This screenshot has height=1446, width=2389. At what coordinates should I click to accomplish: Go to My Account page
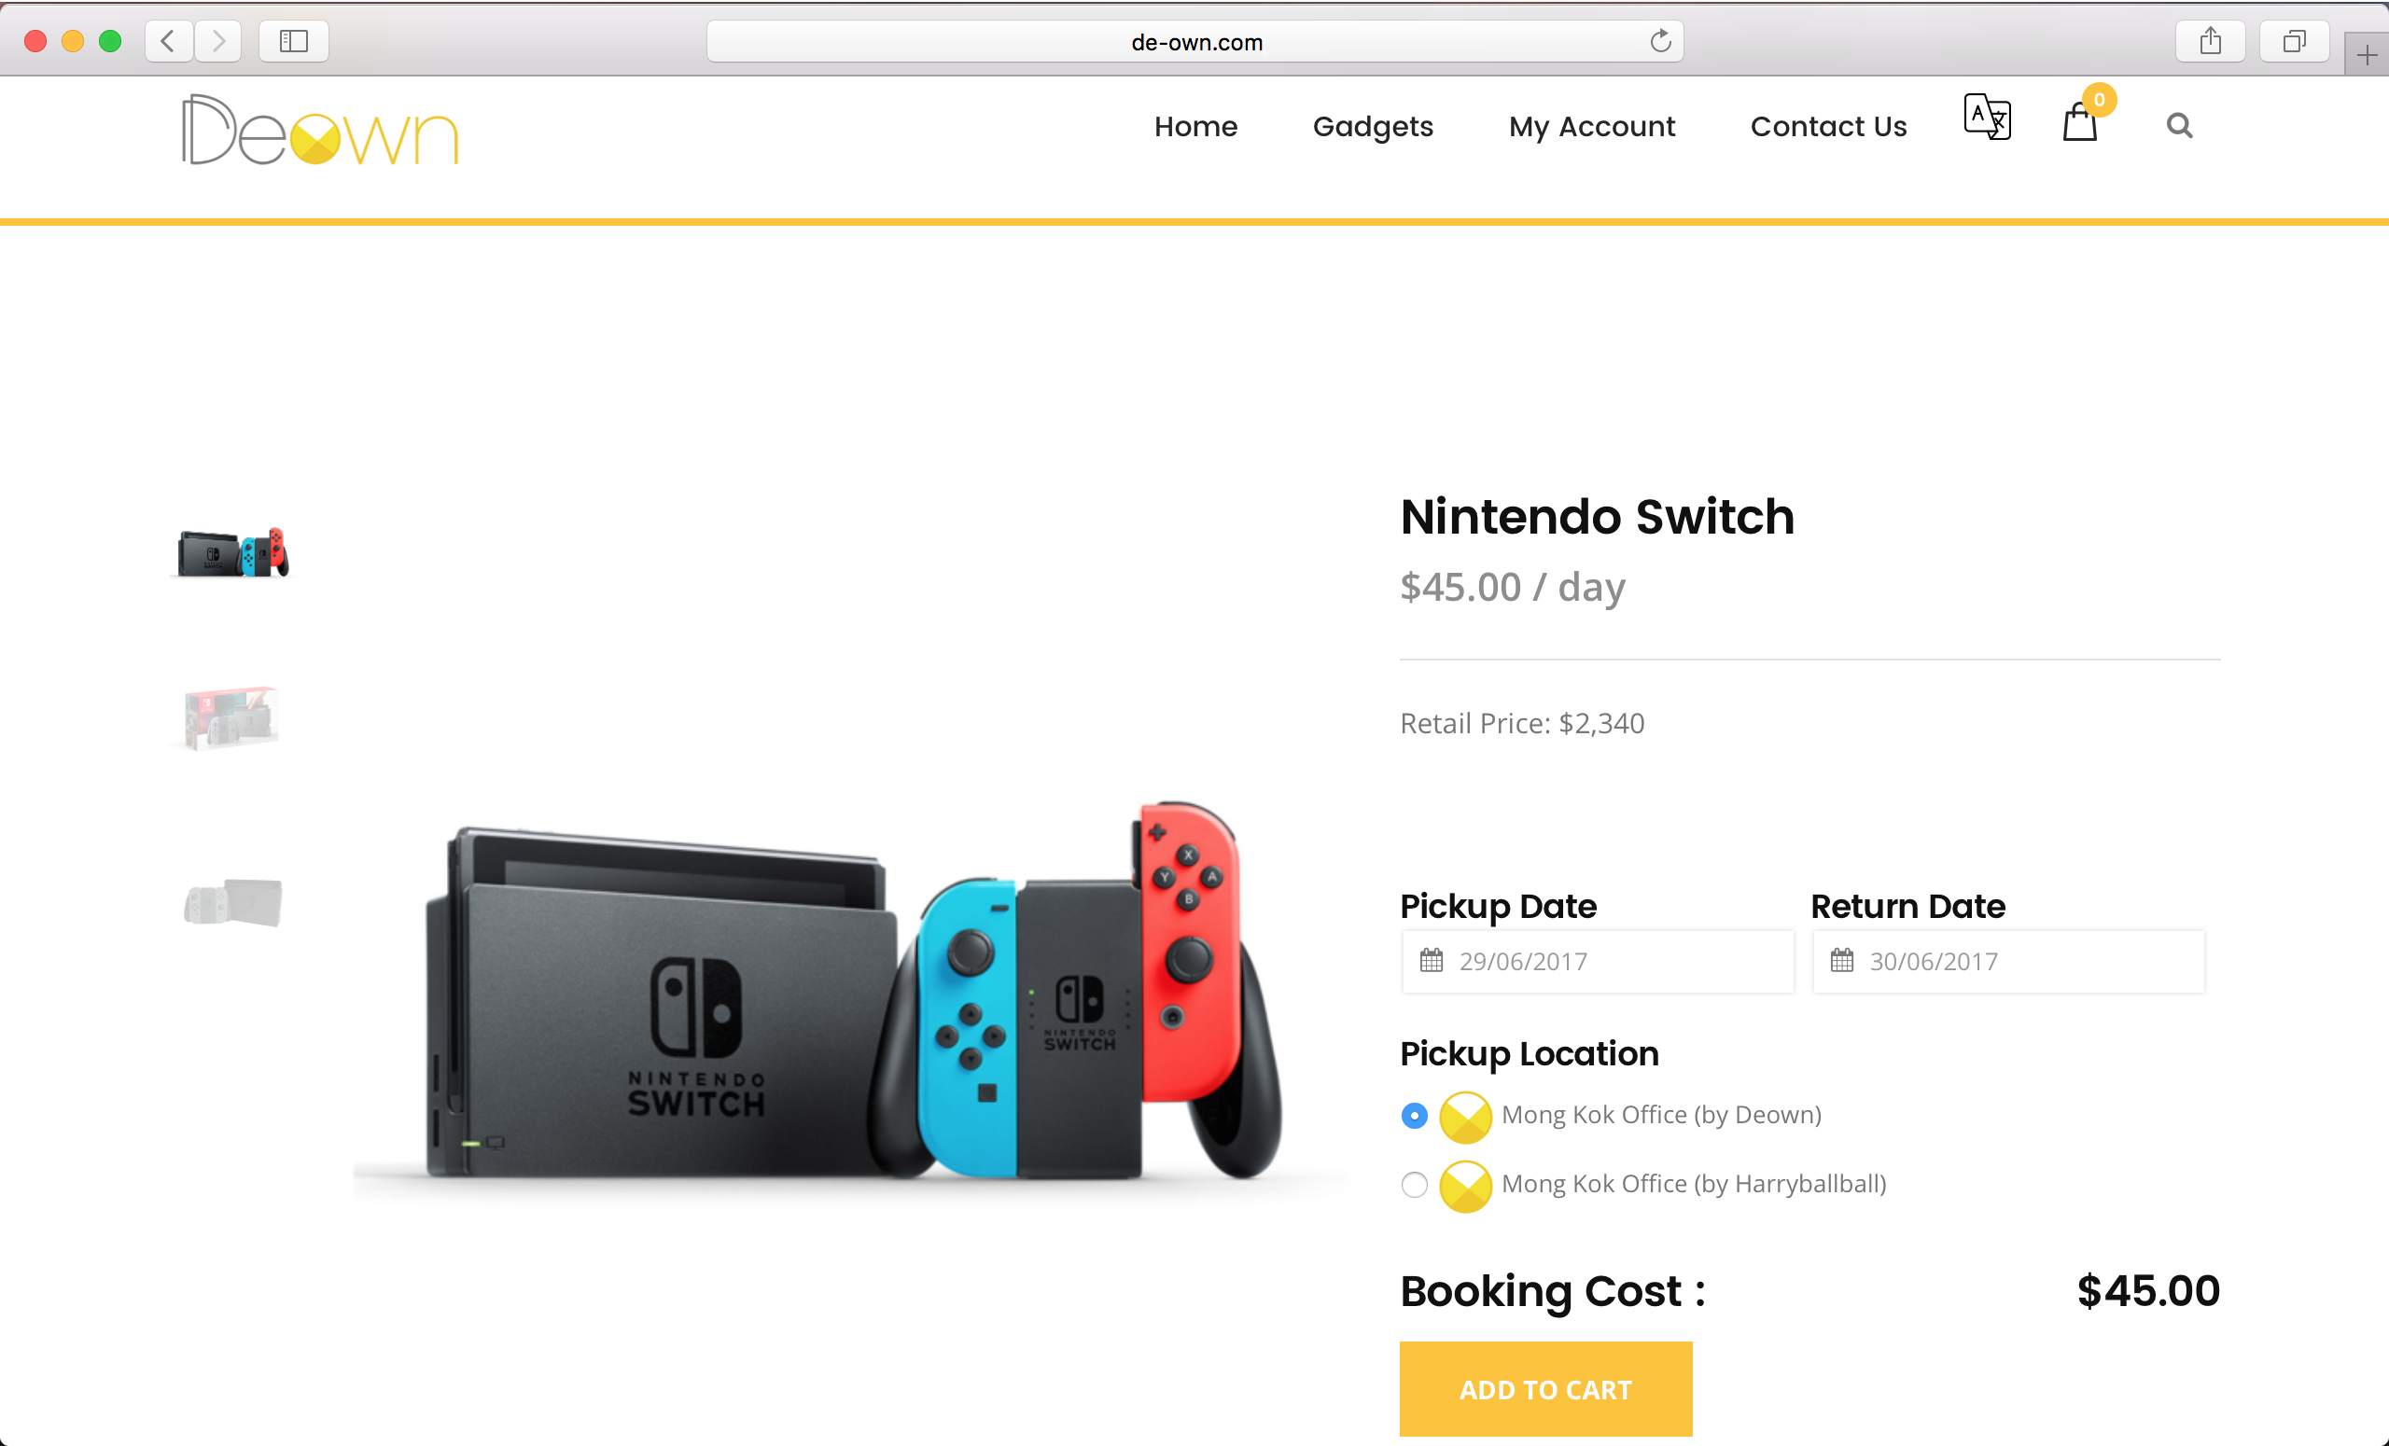[x=1591, y=126]
